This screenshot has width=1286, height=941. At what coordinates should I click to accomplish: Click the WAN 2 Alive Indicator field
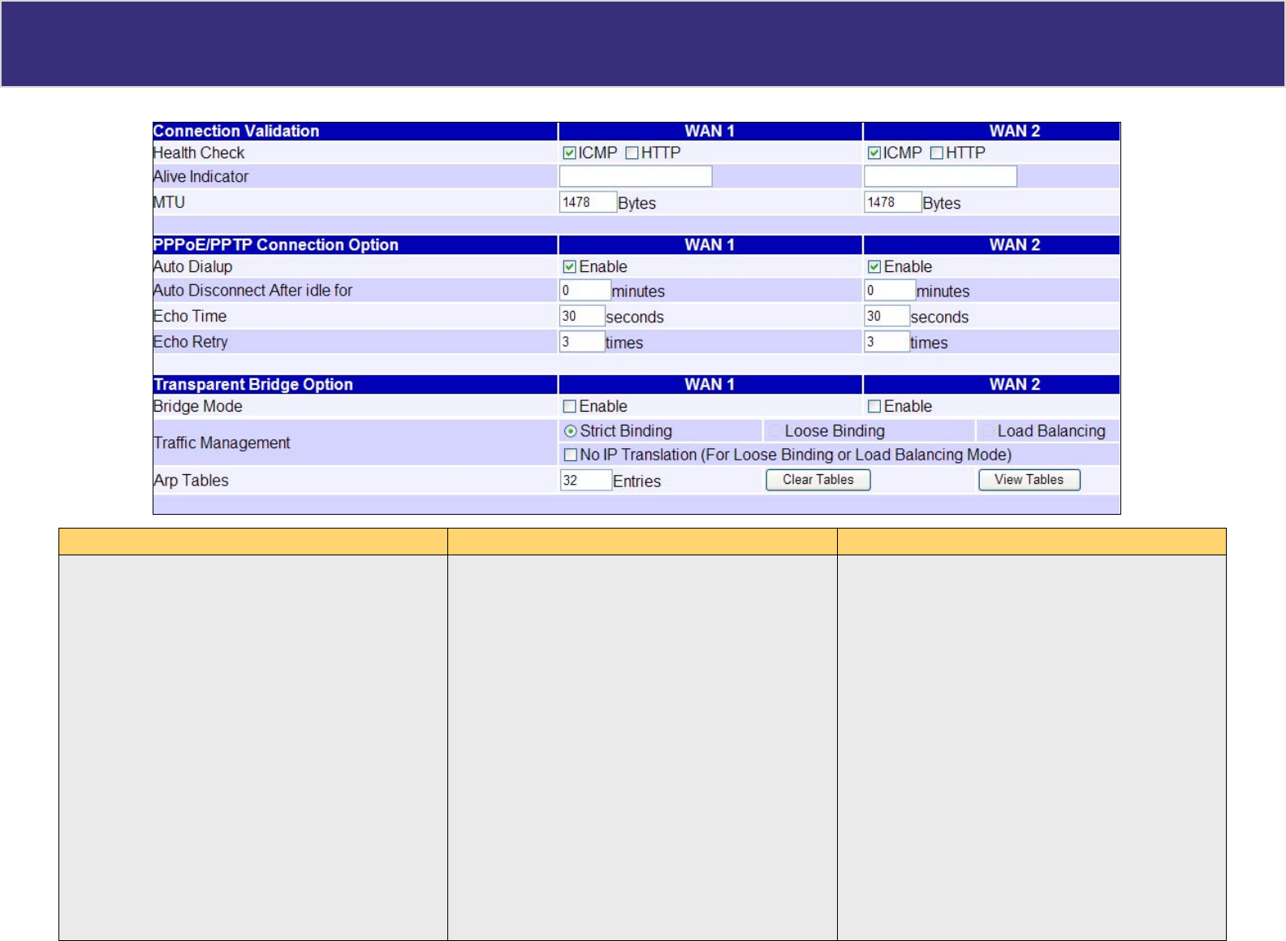tap(939, 176)
